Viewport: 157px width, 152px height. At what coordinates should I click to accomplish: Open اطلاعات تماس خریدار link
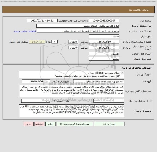25,31
